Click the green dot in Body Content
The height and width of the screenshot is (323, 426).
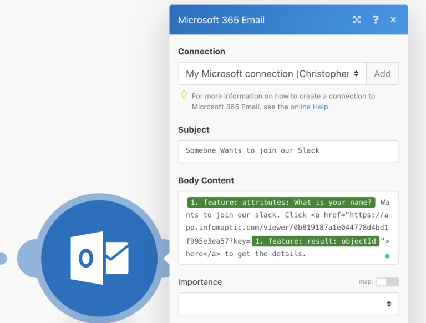click(x=387, y=256)
